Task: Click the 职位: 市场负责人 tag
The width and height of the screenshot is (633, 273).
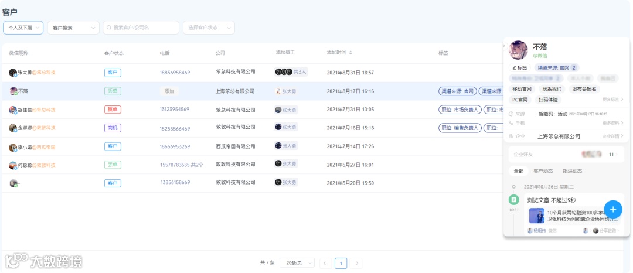Action: (460, 110)
